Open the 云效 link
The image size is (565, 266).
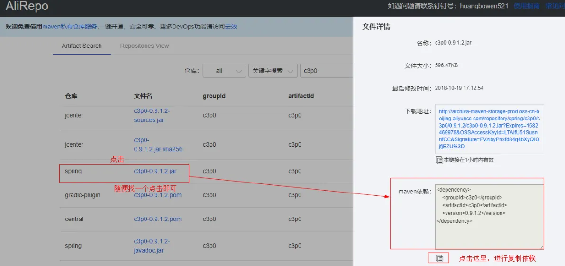(x=231, y=27)
